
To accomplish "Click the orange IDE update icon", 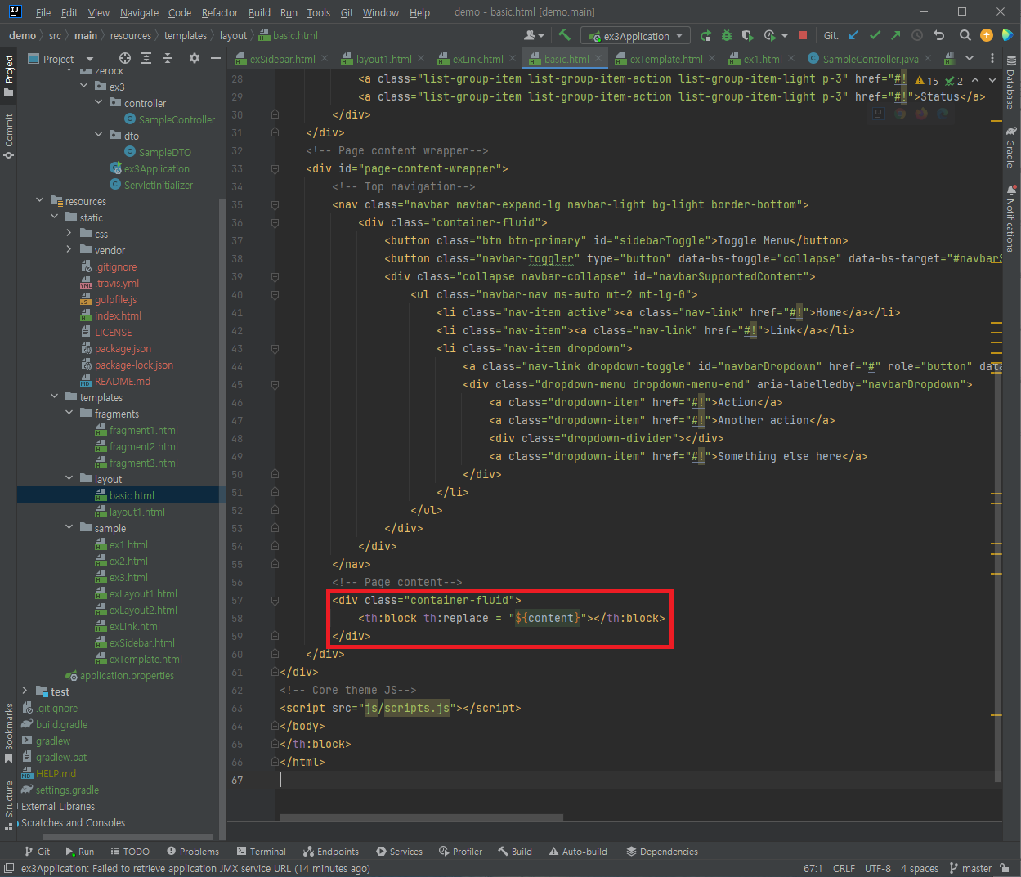I will (987, 35).
